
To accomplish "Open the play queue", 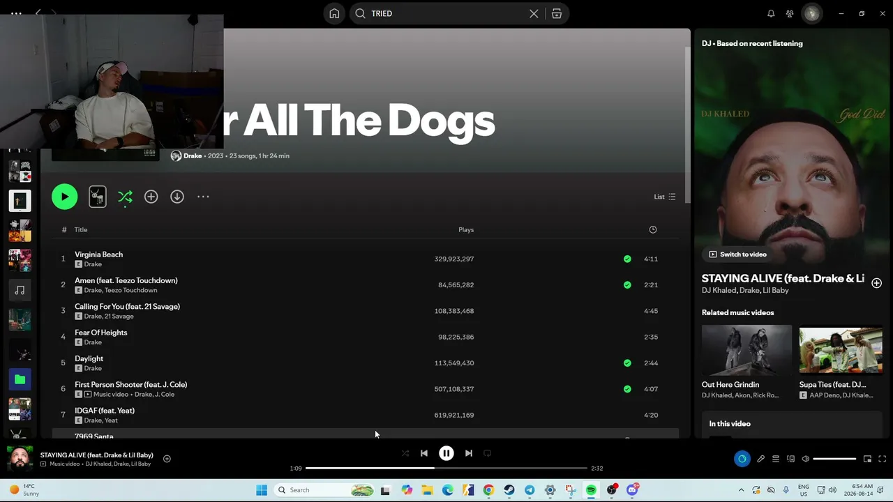I will (775, 459).
